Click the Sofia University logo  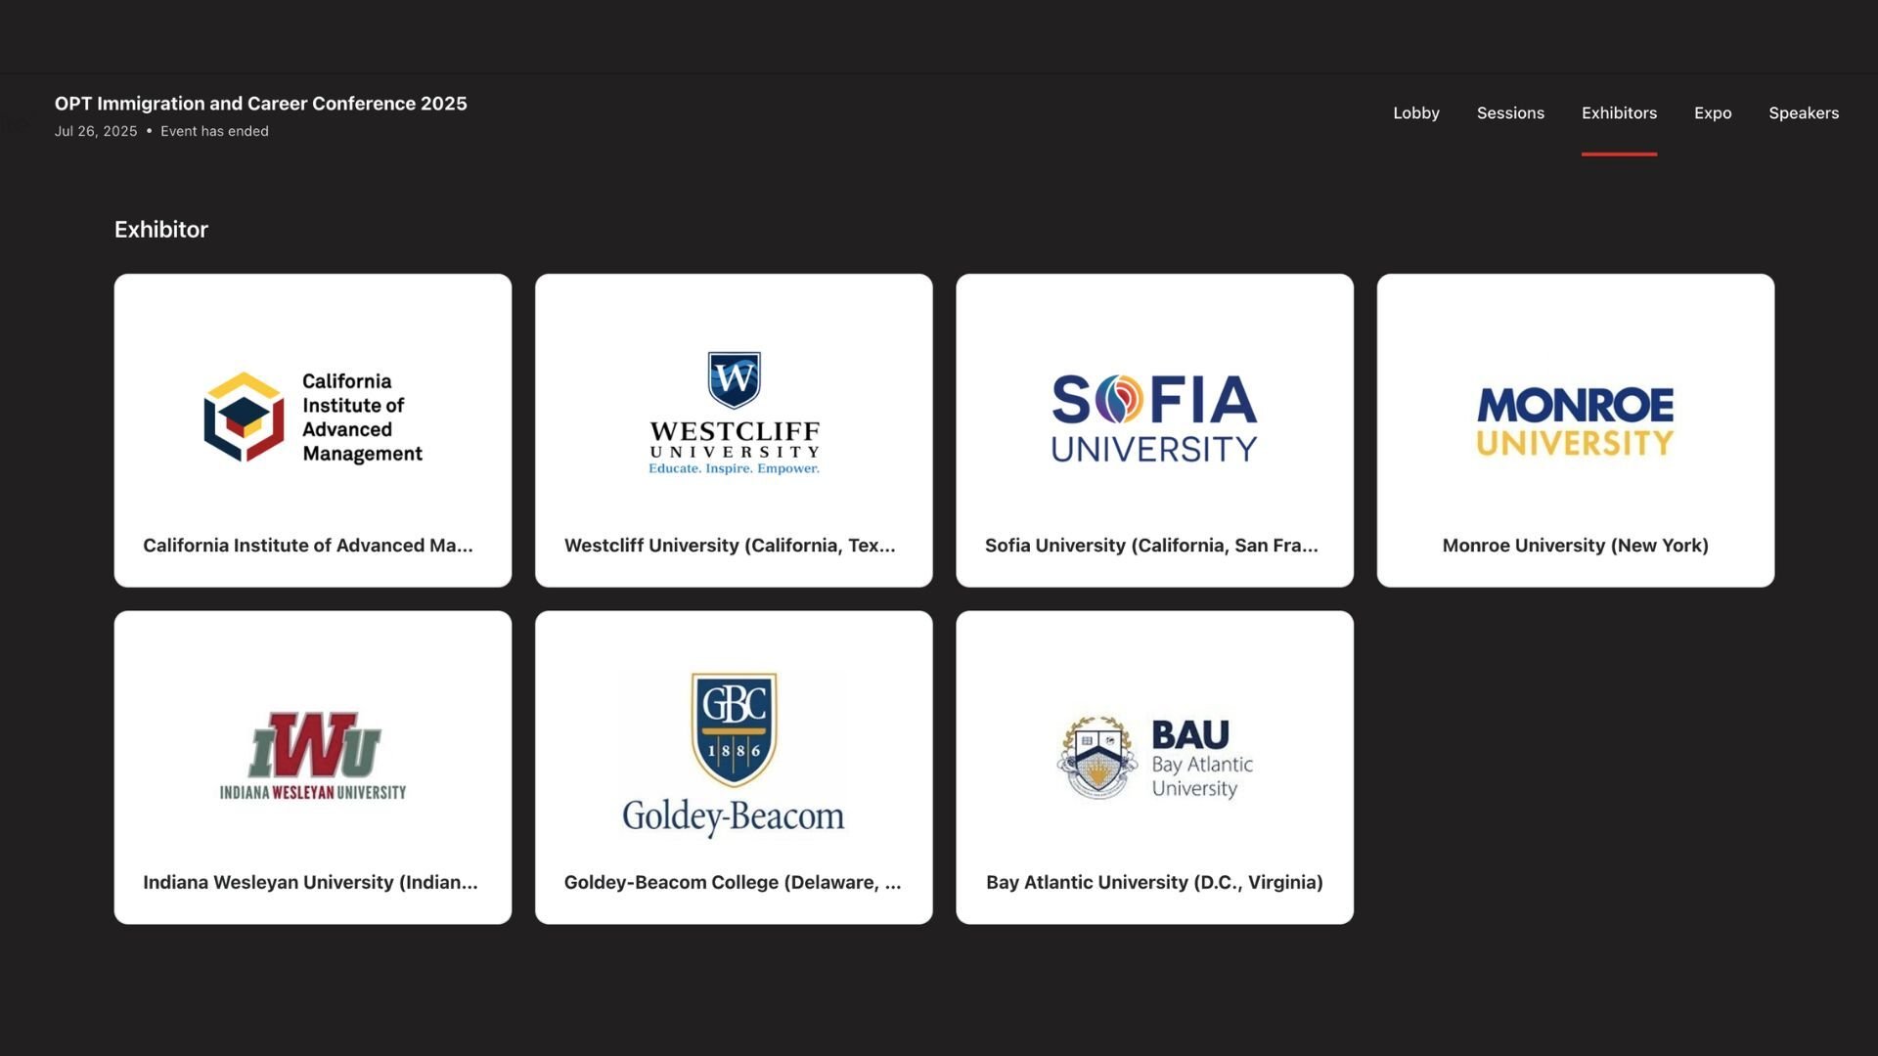tap(1154, 418)
